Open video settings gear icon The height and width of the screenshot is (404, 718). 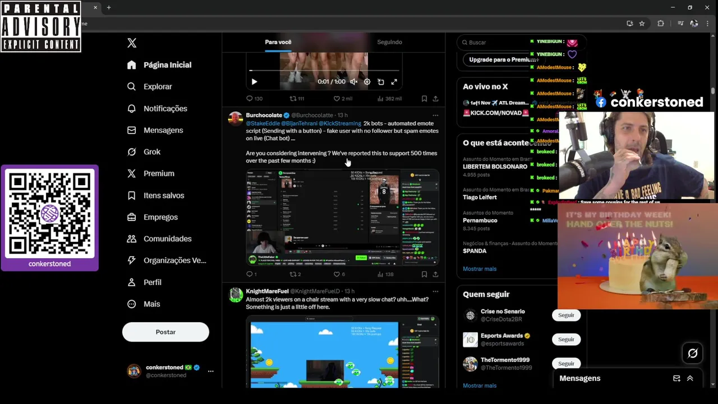(367, 82)
